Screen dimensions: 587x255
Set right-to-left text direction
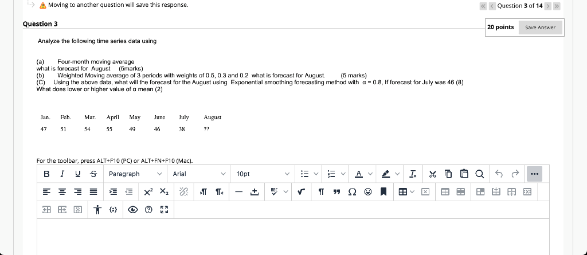[x=220, y=192]
